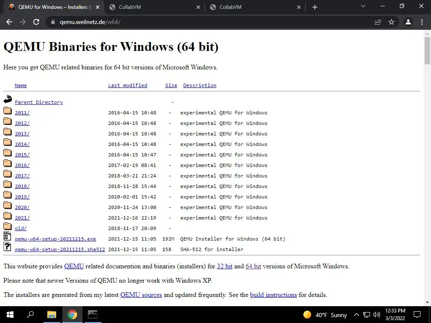Click the share page icon in address bar
The image size is (431, 323).
378,22
